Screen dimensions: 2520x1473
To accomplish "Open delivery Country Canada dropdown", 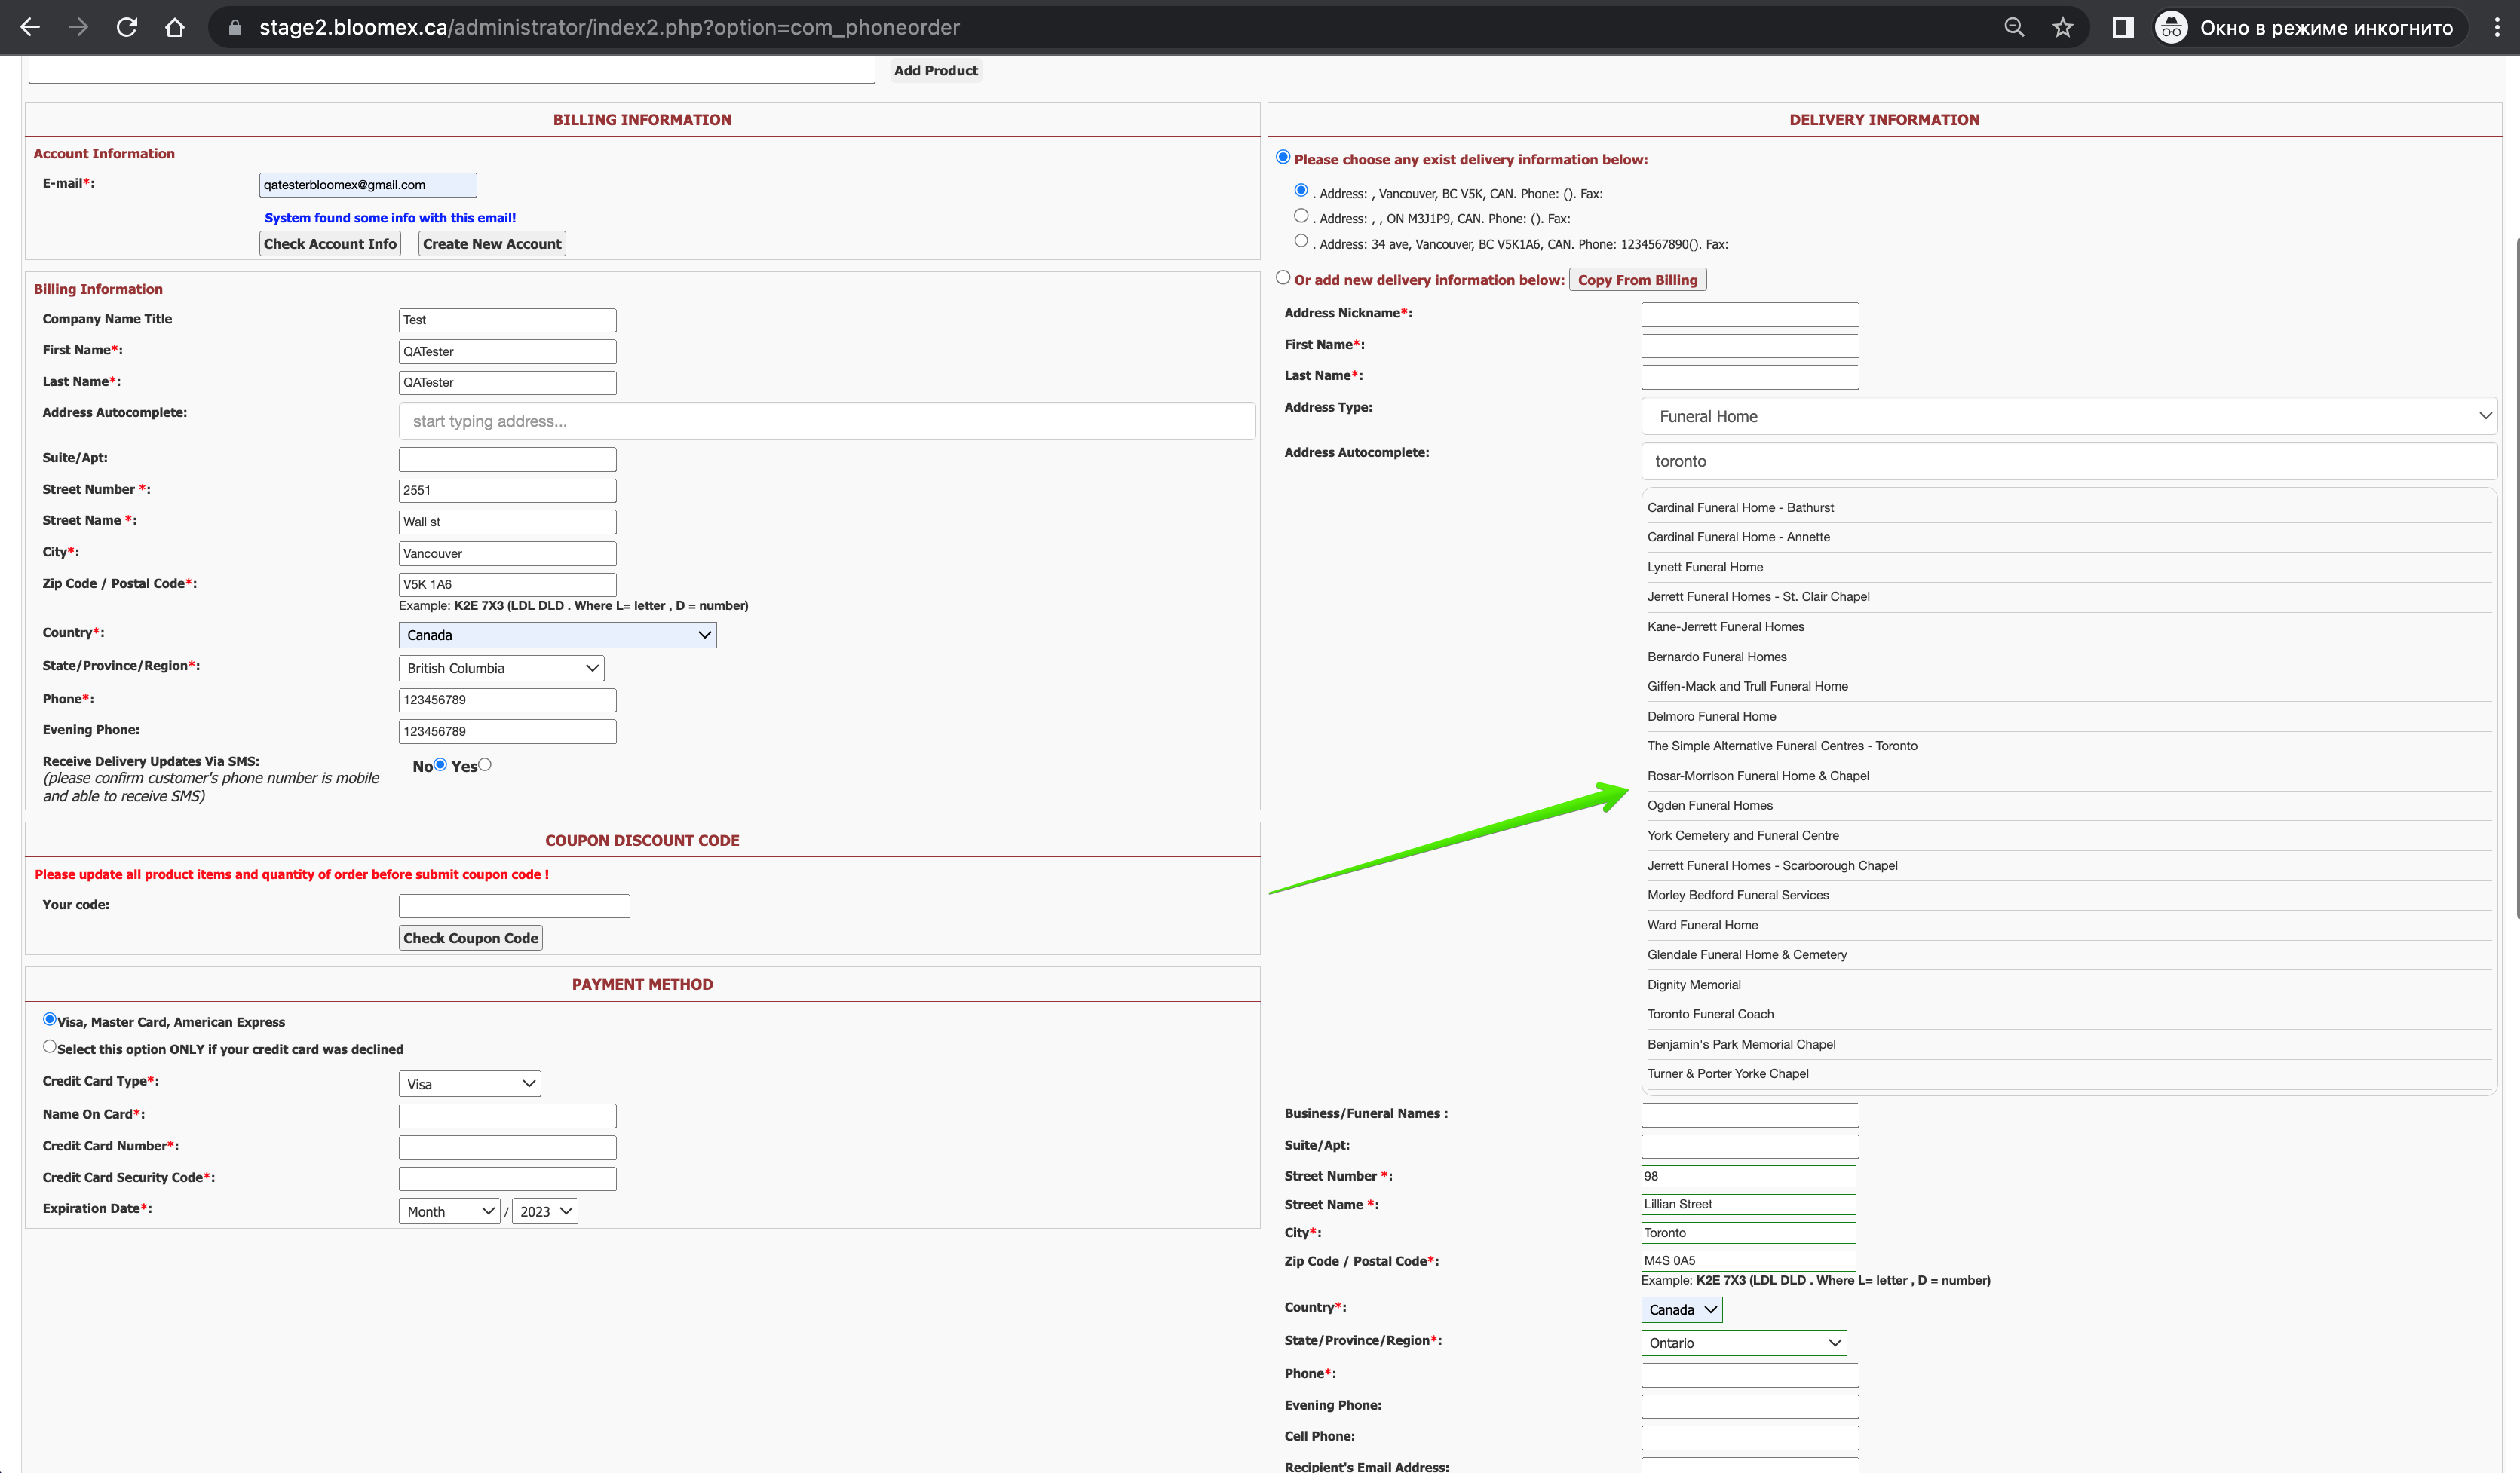I will click(1682, 1310).
